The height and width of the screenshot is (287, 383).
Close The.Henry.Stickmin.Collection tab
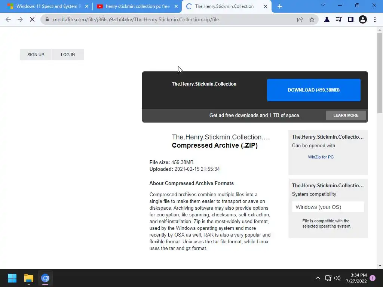[x=266, y=7]
